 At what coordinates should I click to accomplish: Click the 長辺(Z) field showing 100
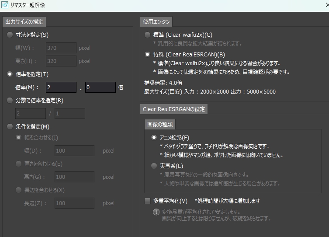click(74, 203)
